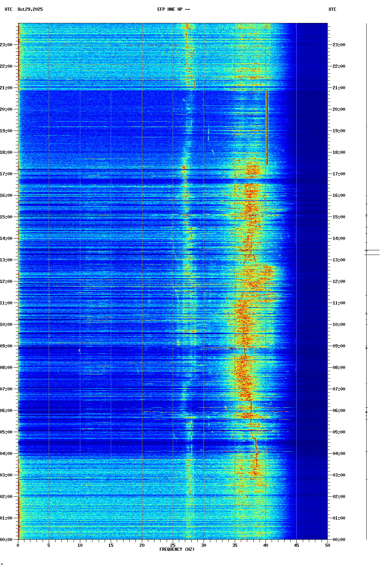
Task: Click the EFP HNE HP station title
Action: [173, 9]
